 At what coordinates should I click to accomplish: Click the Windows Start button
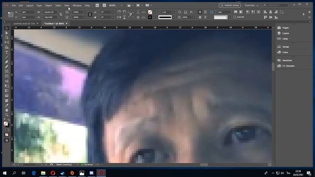coord(4,173)
